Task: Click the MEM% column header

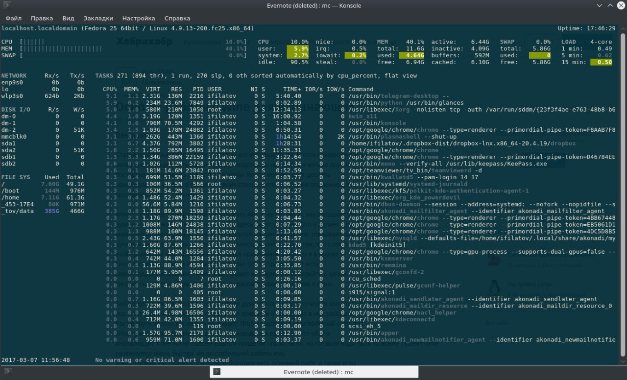Action: point(131,90)
